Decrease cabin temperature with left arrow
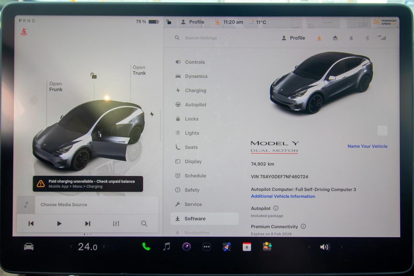Screen dimensions: 414x276 [x=71, y=247]
